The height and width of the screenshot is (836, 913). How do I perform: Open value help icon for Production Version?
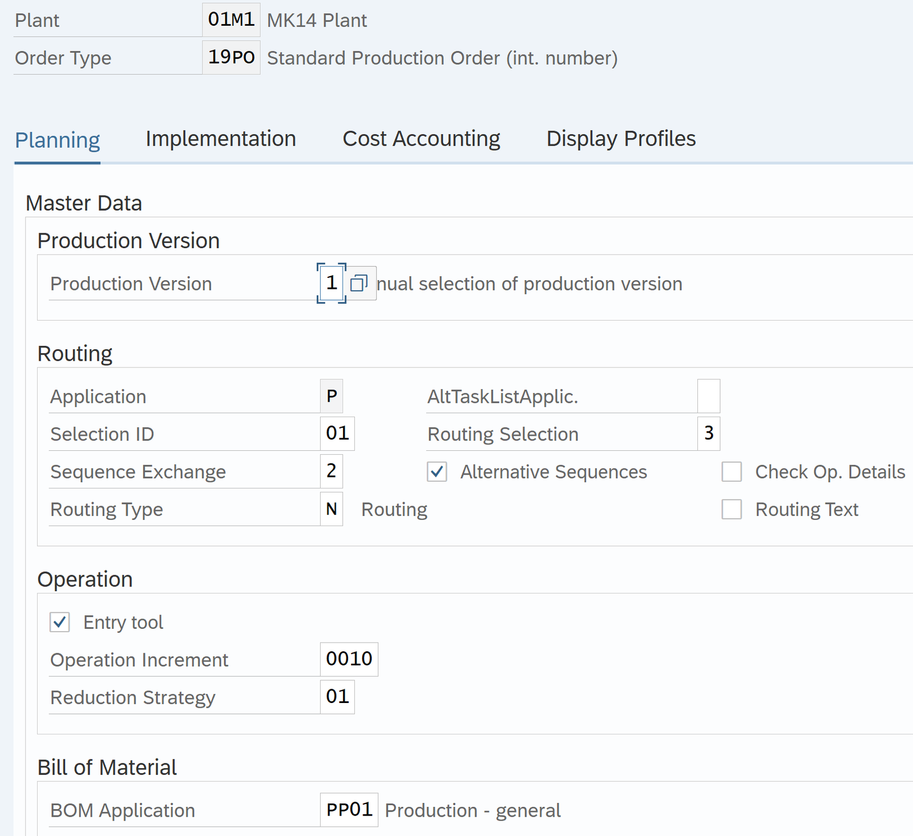click(x=359, y=283)
